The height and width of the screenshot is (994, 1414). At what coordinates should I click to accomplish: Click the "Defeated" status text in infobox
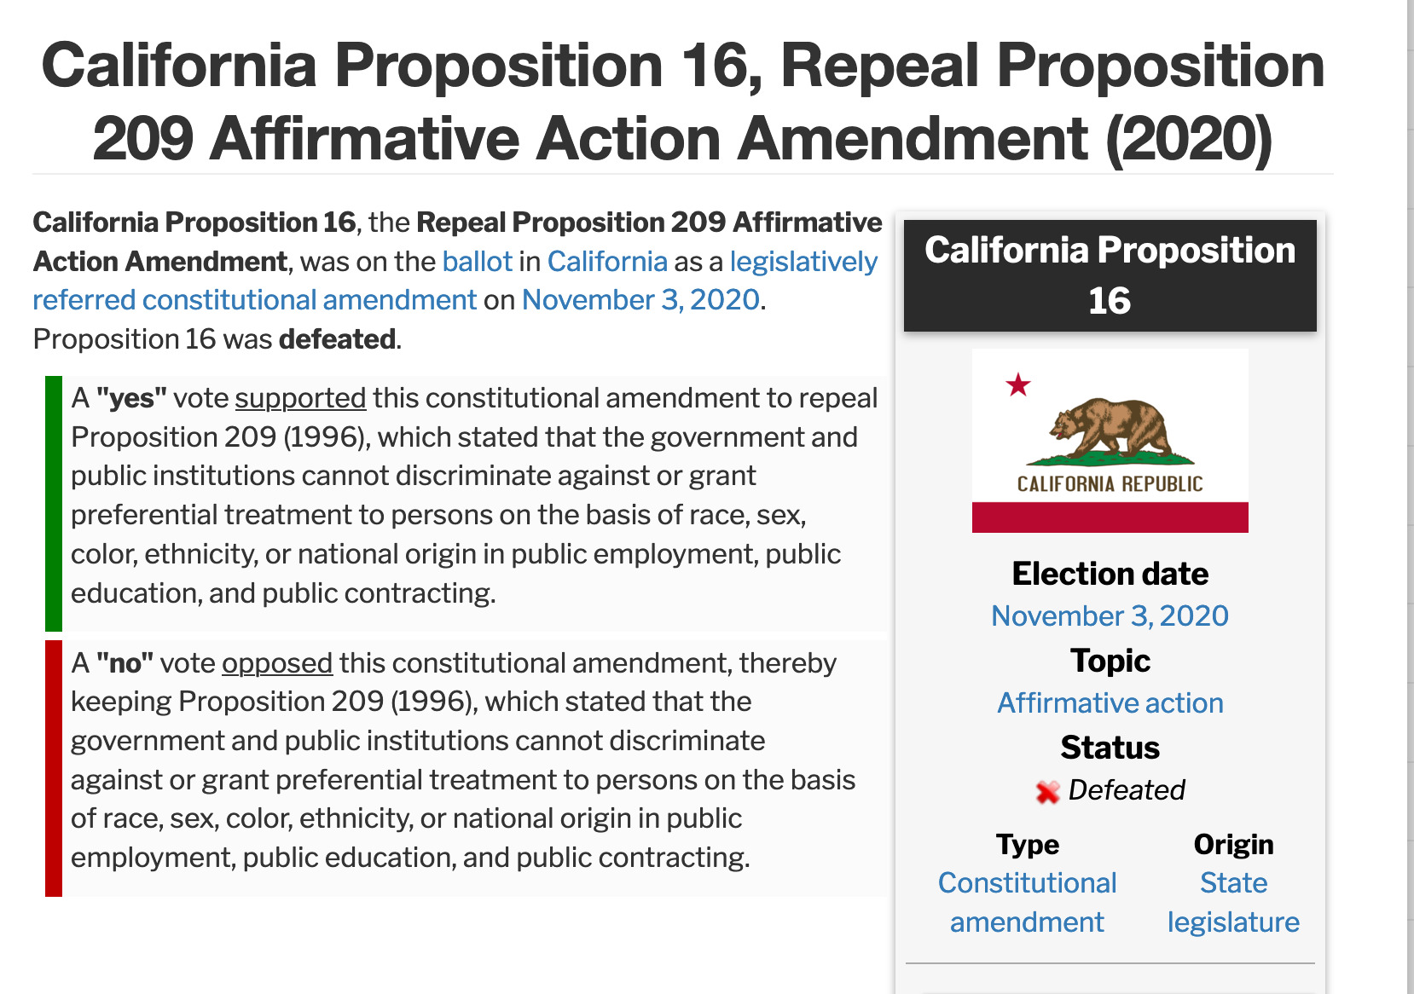pyautogui.click(x=1126, y=790)
